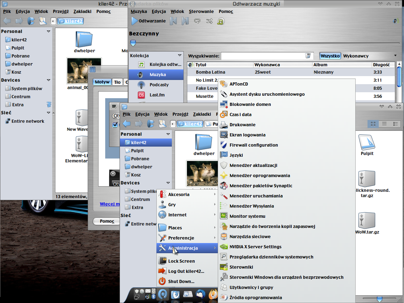Image resolution: width=404 pixels, height=303 pixels.
Task: Sort tracks by Długość column header
Action: pyautogui.click(x=383, y=65)
